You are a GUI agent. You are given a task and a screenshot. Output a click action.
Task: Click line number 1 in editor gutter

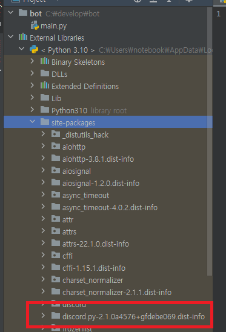point(218,14)
